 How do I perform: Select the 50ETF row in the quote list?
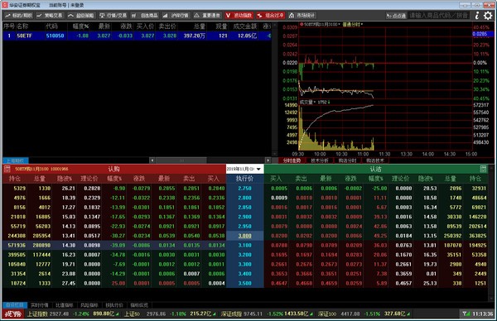[x=137, y=36]
